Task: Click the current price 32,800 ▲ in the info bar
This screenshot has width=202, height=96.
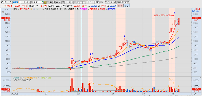Action: 8,6
